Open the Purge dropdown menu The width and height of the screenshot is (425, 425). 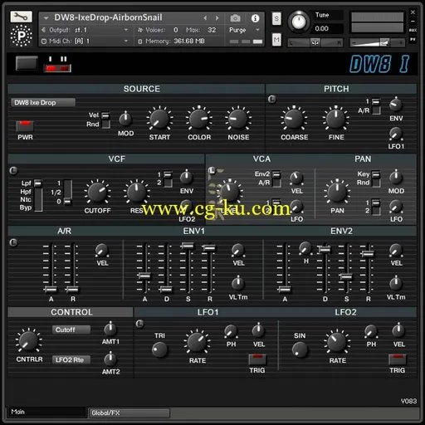(245, 30)
